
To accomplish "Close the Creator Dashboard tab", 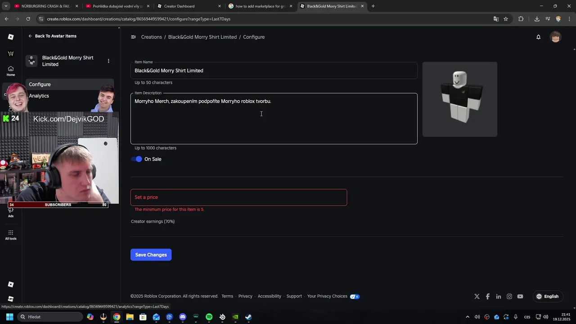I will point(220,6).
